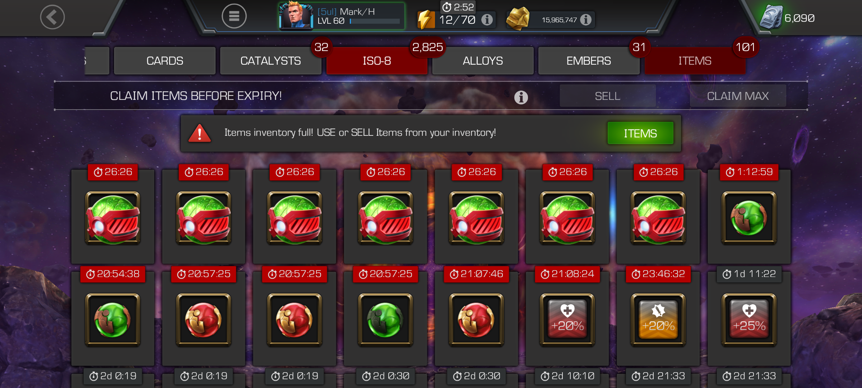Select the +25% health potion
Image resolution: width=862 pixels, height=388 pixels.
749,320
